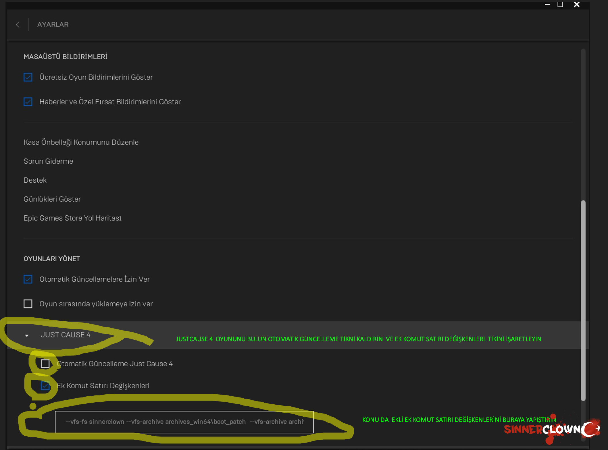The width and height of the screenshot is (608, 450).
Task: Collapse the JUST CAUSE 4 arrow
Action: coord(27,335)
